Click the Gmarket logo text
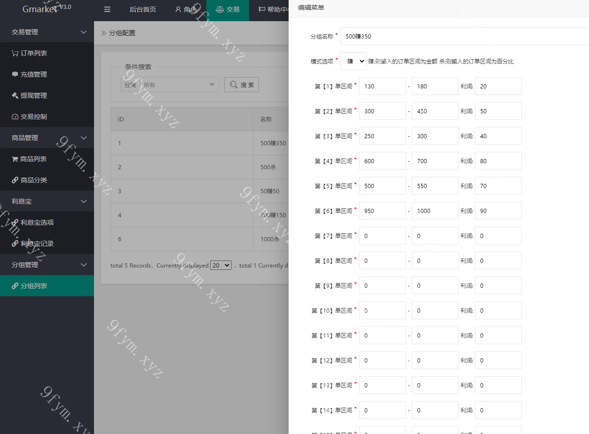This screenshot has width=589, height=434. (x=40, y=9)
